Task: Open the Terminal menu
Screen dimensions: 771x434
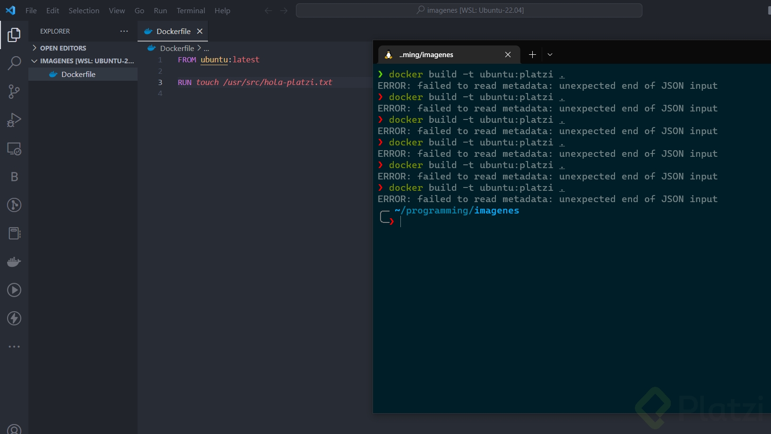Action: [x=191, y=10]
